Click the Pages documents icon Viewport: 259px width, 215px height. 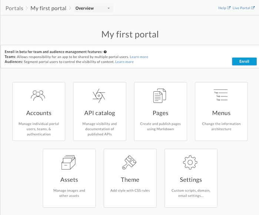point(160,96)
